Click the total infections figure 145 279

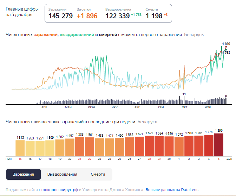[60, 16]
